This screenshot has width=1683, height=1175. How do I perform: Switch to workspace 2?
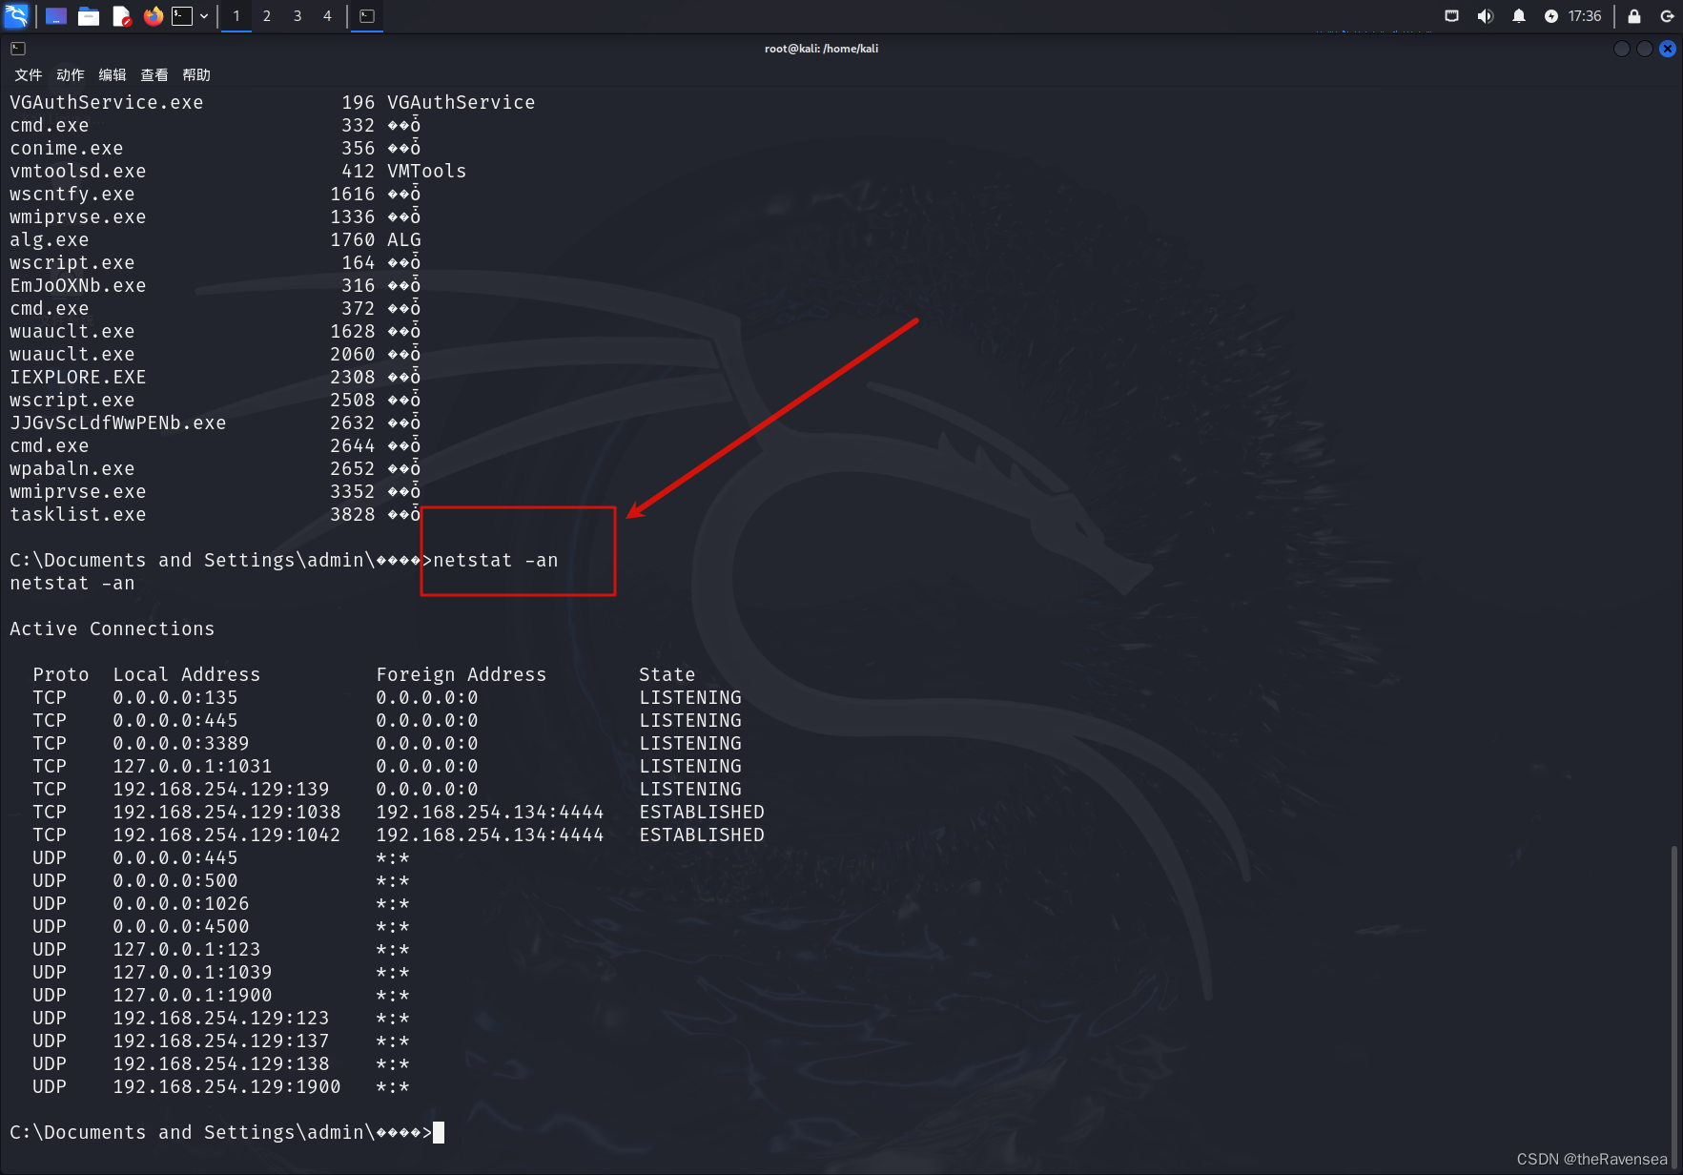point(267,16)
